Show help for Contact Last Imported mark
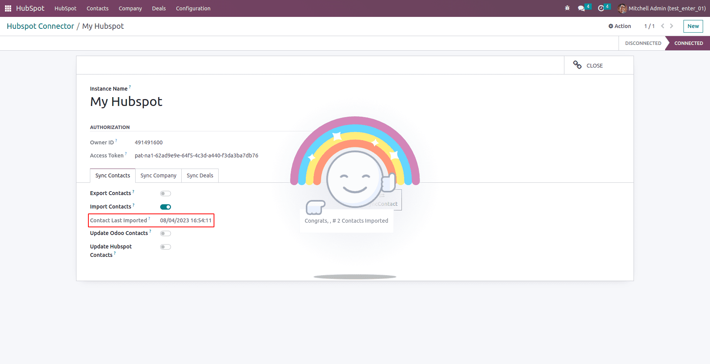 pyautogui.click(x=149, y=218)
